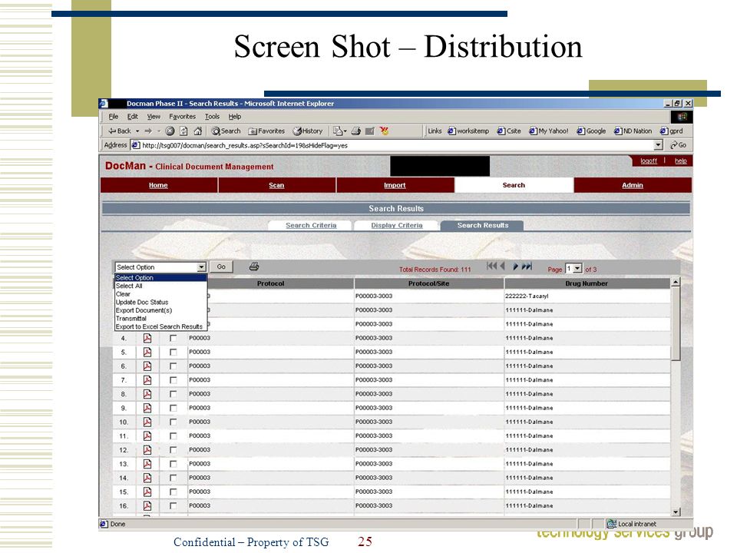737x553 pixels.
Task: Click the Go button beside dropdown
Action: point(221,267)
